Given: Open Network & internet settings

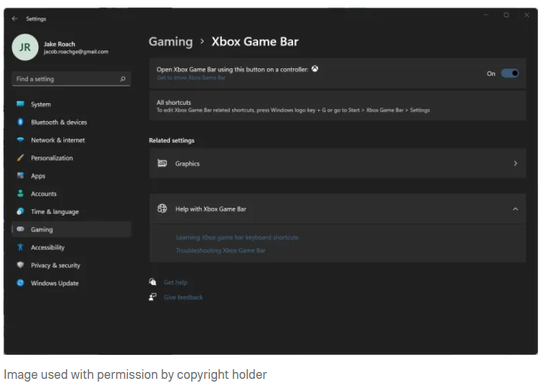Looking at the screenshot, I should (x=71, y=140).
